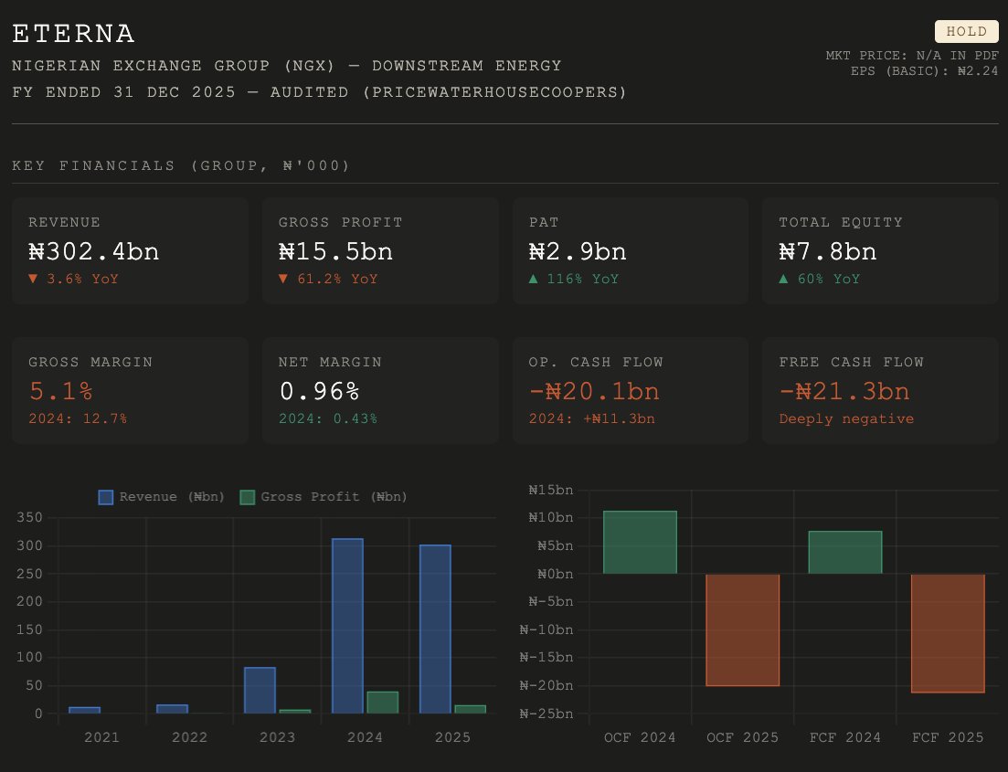Click the 'FCF 2024' axis label
Image resolution: width=1008 pixels, height=772 pixels.
click(844, 737)
